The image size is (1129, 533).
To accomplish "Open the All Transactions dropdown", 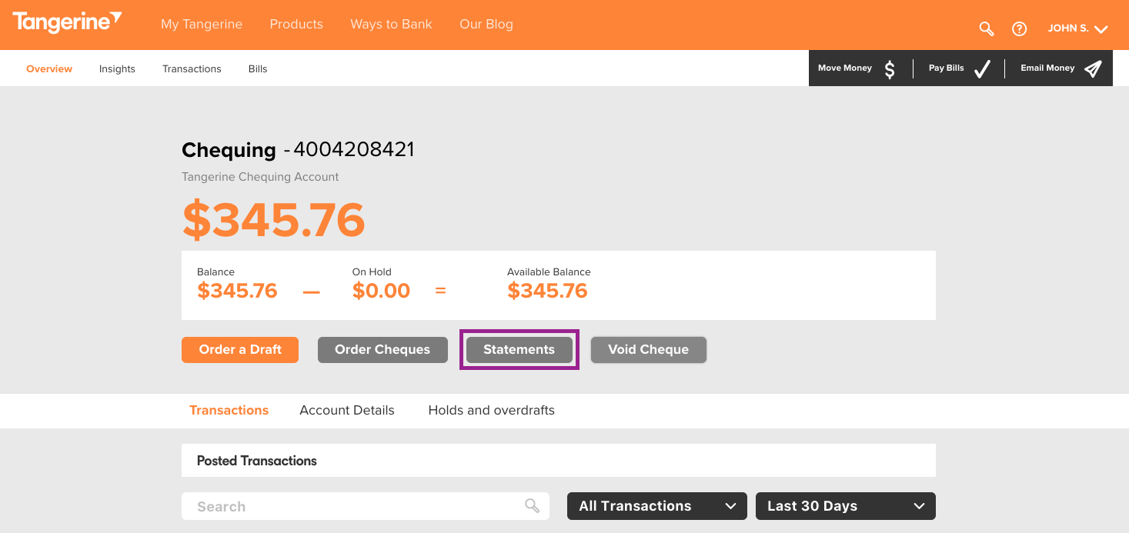I will [657, 506].
